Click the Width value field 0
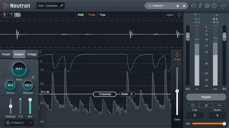229x128 pixels. click(217, 116)
